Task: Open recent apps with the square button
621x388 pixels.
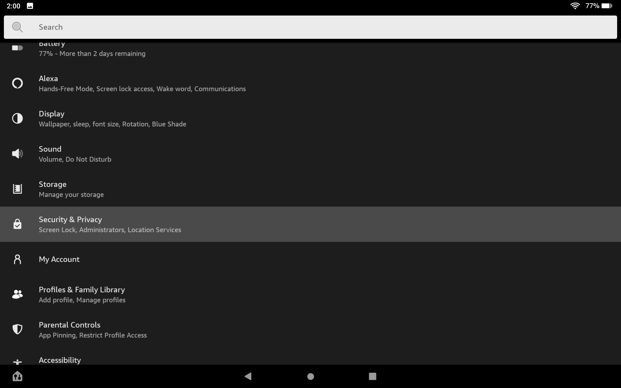Action: [373, 376]
